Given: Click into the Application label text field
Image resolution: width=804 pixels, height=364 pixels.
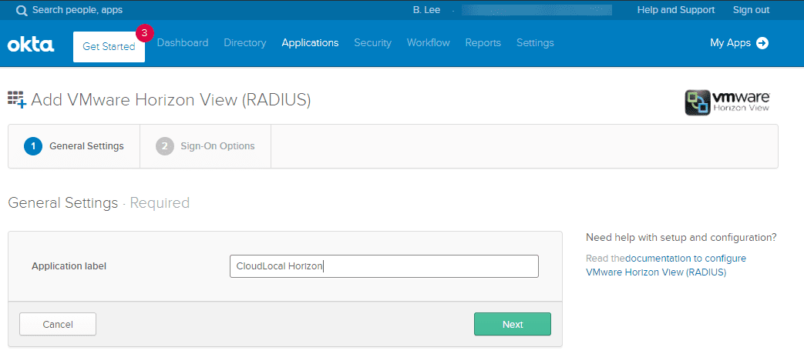Looking at the screenshot, I should [384, 266].
